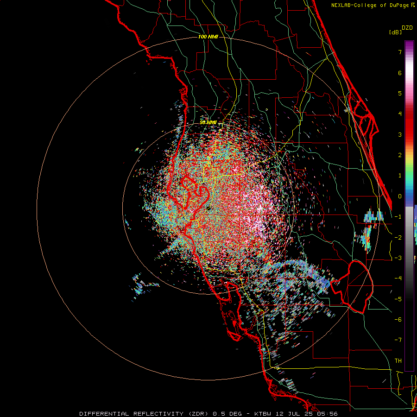Click the -1 value on the colorbar scale

pyautogui.click(x=398, y=217)
